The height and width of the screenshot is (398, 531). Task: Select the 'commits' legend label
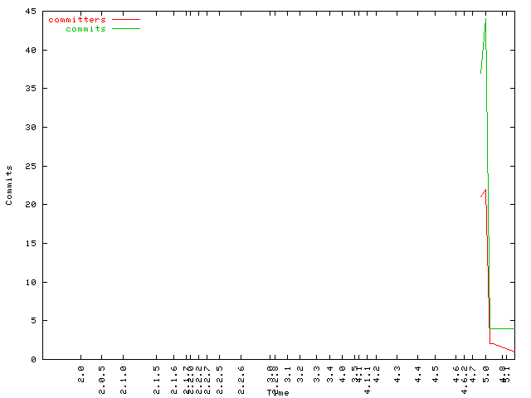[x=85, y=28]
